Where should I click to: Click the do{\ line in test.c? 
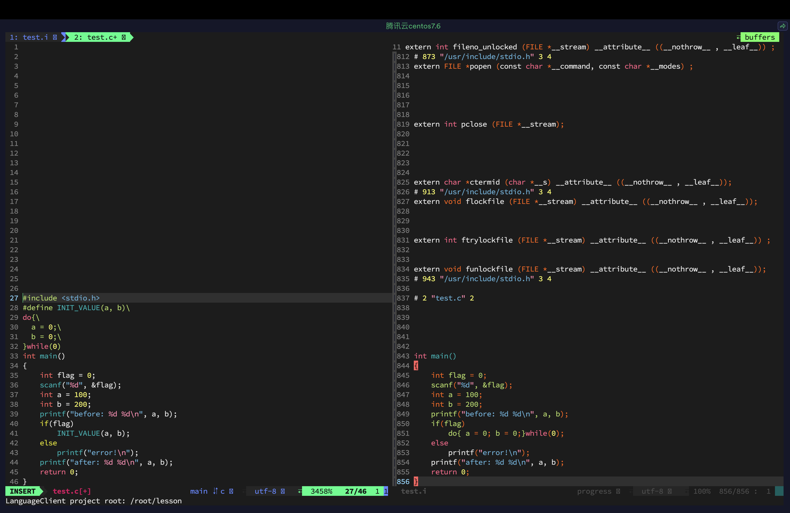pos(31,317)
